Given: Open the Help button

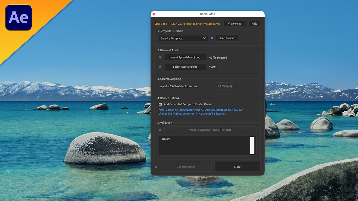Looking at the screenshot, I should pos(254,24).
